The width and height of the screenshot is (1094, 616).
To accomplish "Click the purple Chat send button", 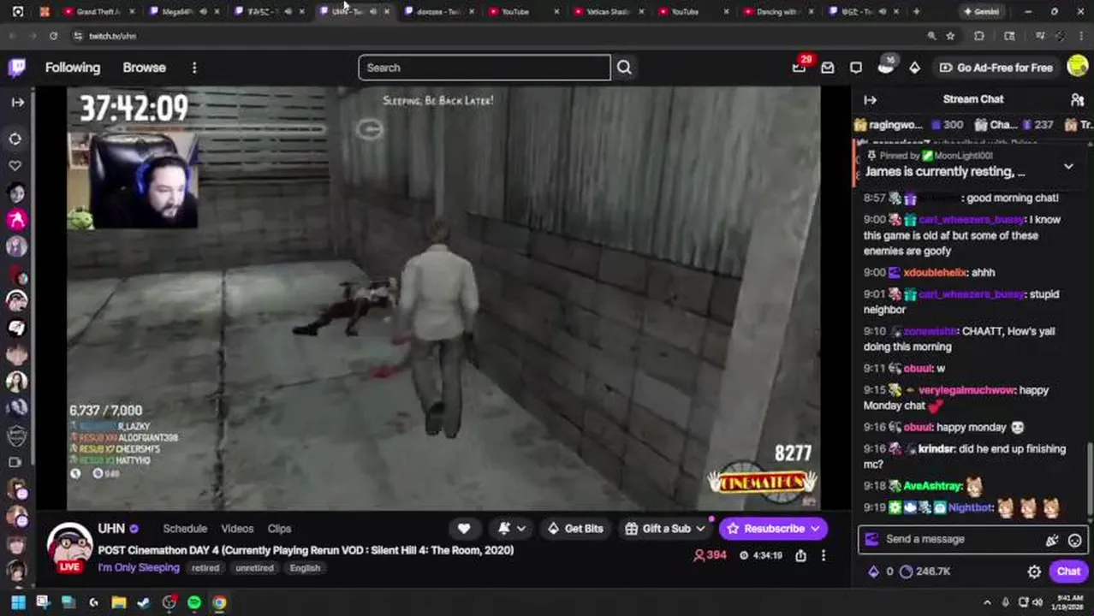I will pyautogui.click(x=1068, y=572).
